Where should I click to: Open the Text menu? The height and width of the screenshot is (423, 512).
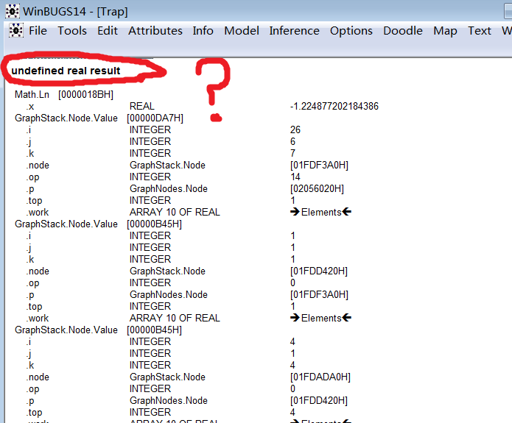point(480,31)
